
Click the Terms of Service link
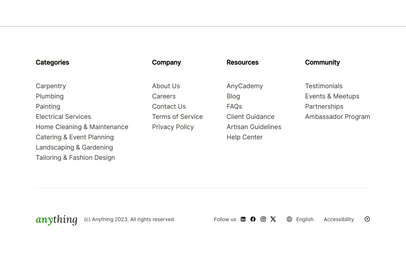(177, 117)
